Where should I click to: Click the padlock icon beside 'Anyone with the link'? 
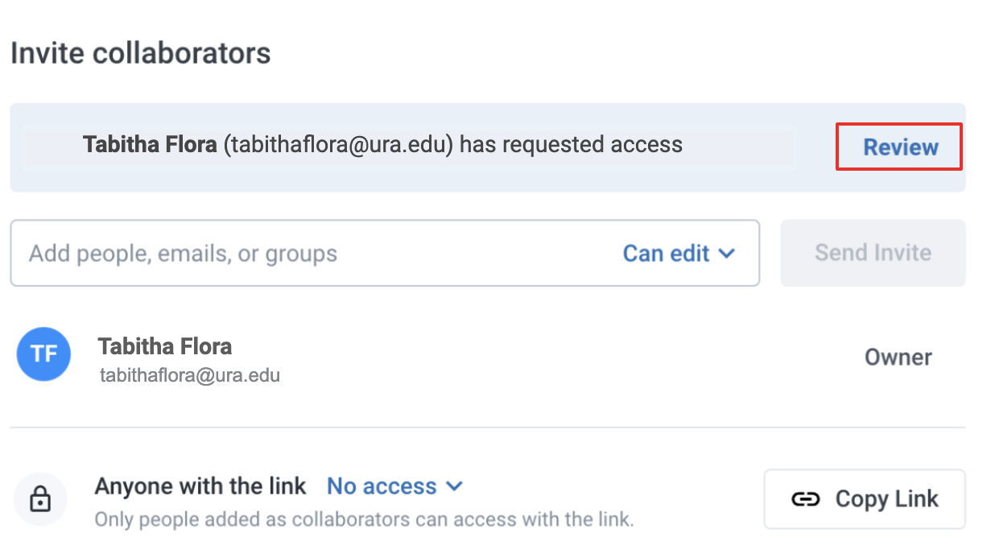40,500
